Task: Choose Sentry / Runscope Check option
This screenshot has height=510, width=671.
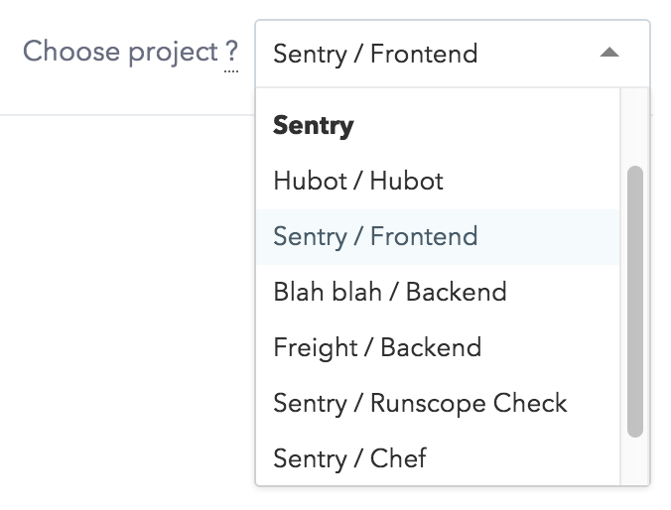Action: pos(420,403)
